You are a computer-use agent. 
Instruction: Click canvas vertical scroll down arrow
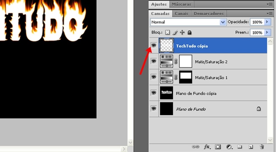coord(130,142)
